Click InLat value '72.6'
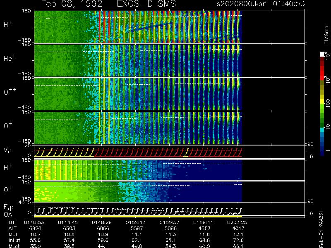The image size is (331, 248). [x=238, y=241]
